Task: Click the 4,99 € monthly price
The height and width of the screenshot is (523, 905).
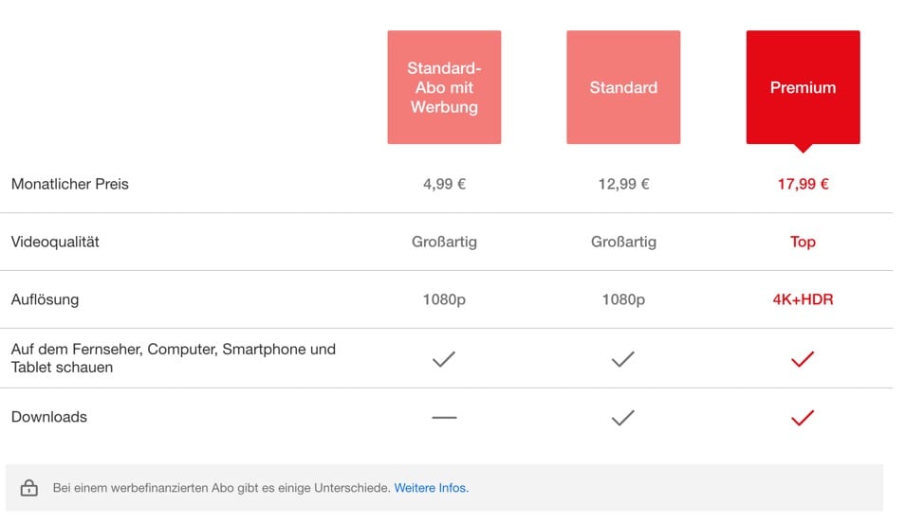Action: pyautogui.click(x=444, y=184)
